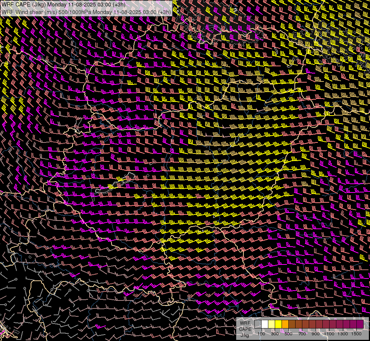Click the '900' legend label

[316, 334]
